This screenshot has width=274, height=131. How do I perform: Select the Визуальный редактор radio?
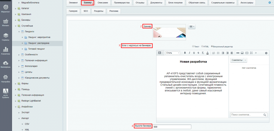[212, 47]
